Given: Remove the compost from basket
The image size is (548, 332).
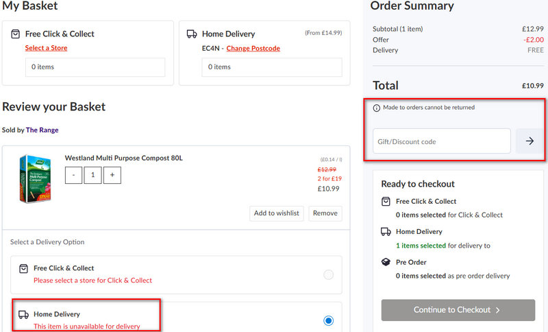Looking at the screenshot, I should (x=325, y=213).
